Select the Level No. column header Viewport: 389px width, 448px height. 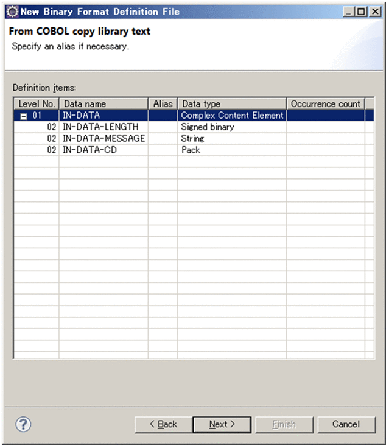pyautogui.click(x=37, y=103)
